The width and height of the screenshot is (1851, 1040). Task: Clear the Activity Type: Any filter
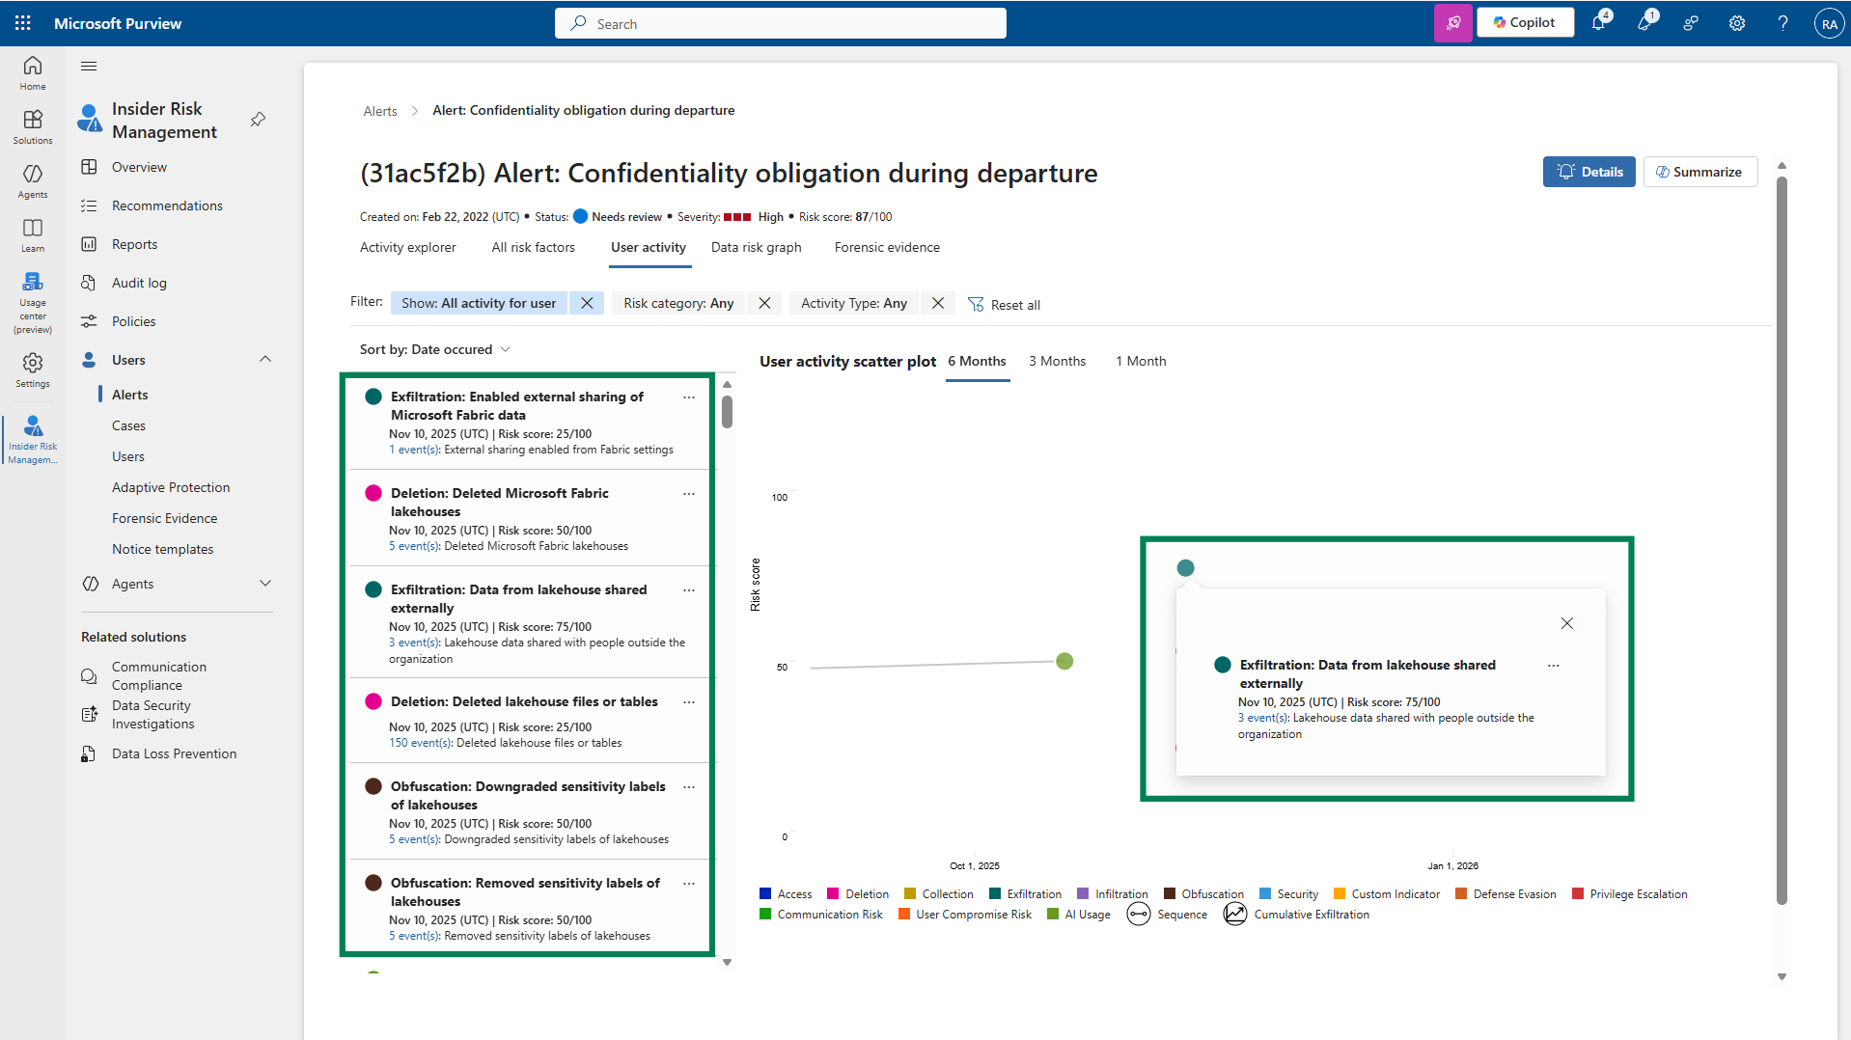(x=937, y=303)
